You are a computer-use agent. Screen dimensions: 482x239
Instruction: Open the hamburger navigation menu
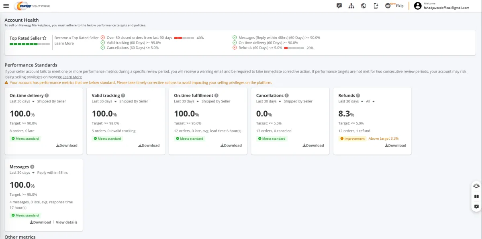(6, 6)
